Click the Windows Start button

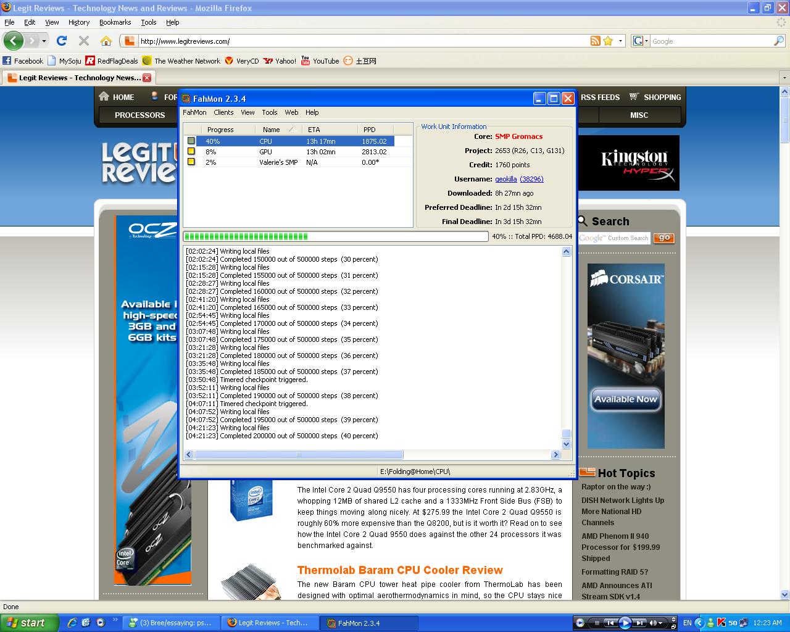(x=29, y=623)
